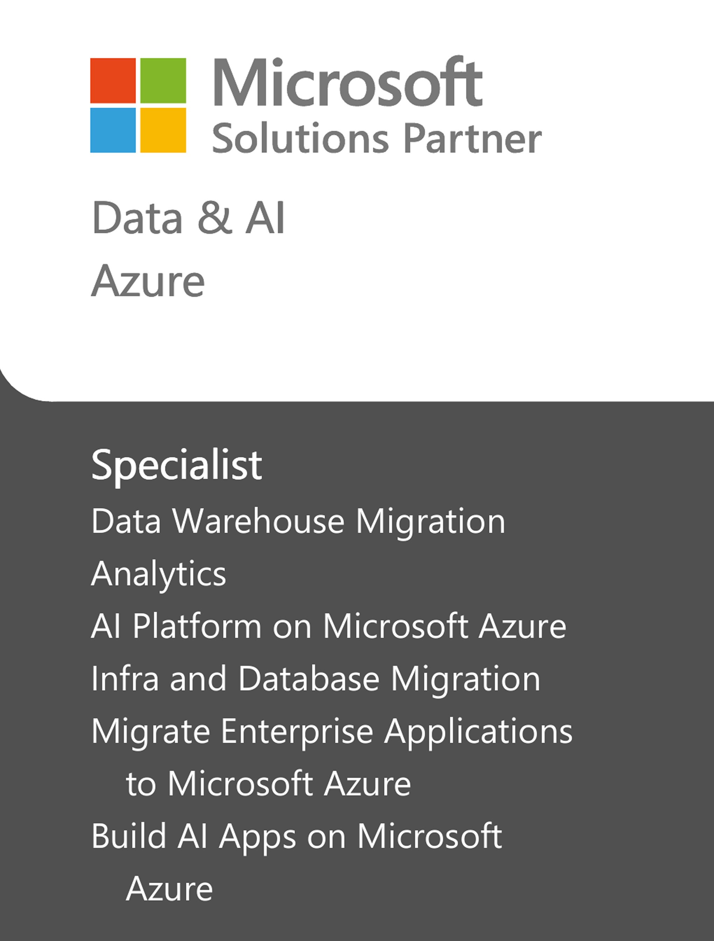Click the Microsoft four-square logo
This screenshot has width=714, height=941.
[138, 105]
